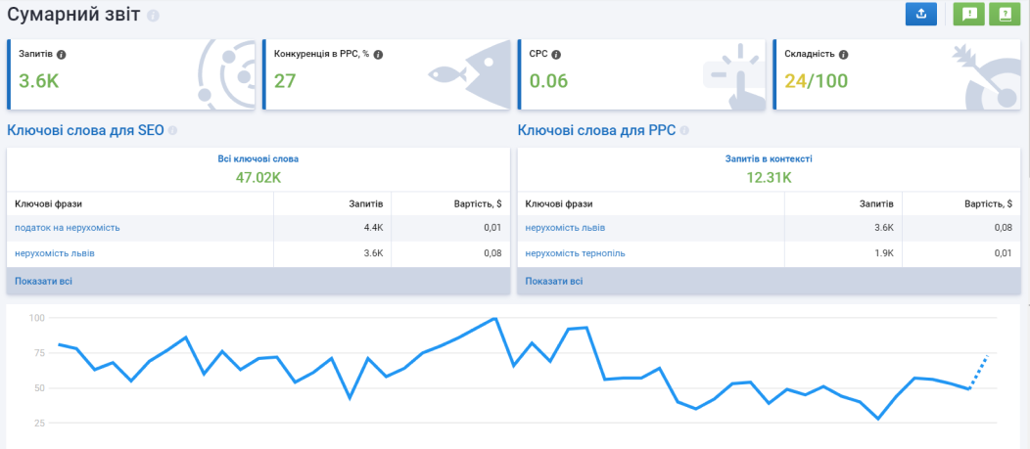Click info icon beside CPC label
This screenshot has height=449, width=1030.
click(x=556, y=55)
